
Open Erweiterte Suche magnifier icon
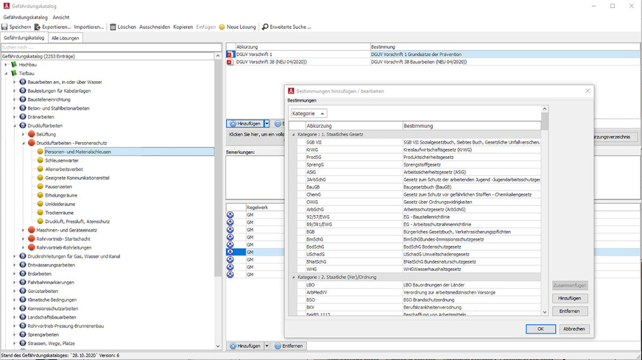pyautogui.click(x=265, y=27)
